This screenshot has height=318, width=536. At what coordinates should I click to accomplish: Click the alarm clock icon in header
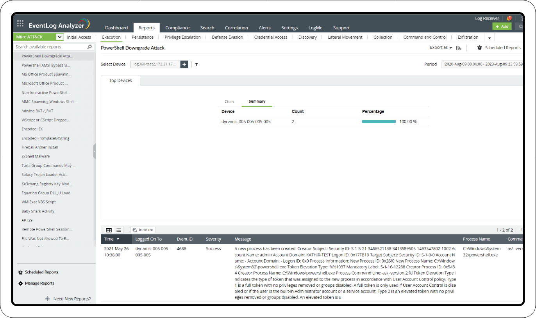pyautogui.click(x=480, y=48)
